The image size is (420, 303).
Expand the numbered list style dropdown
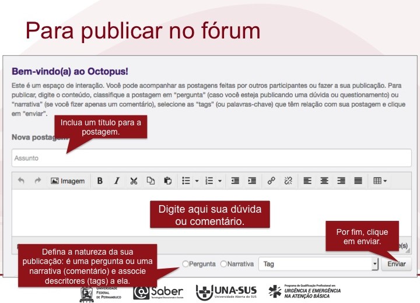tap(220, 181)
